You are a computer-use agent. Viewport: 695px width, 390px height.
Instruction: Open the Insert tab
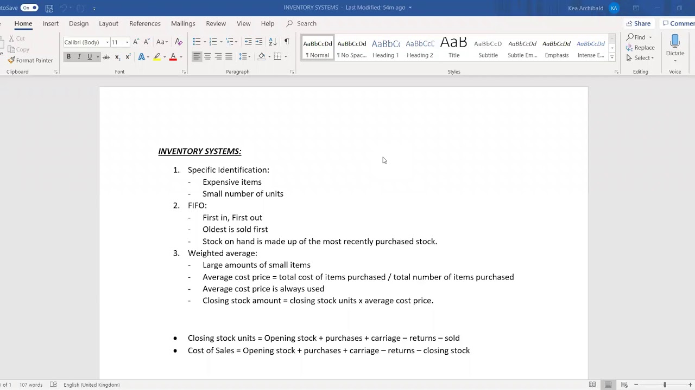[50, 23]
